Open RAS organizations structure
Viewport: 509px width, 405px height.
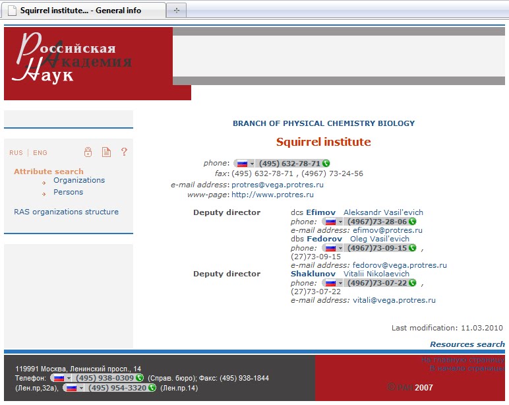[x=66, y=212]
